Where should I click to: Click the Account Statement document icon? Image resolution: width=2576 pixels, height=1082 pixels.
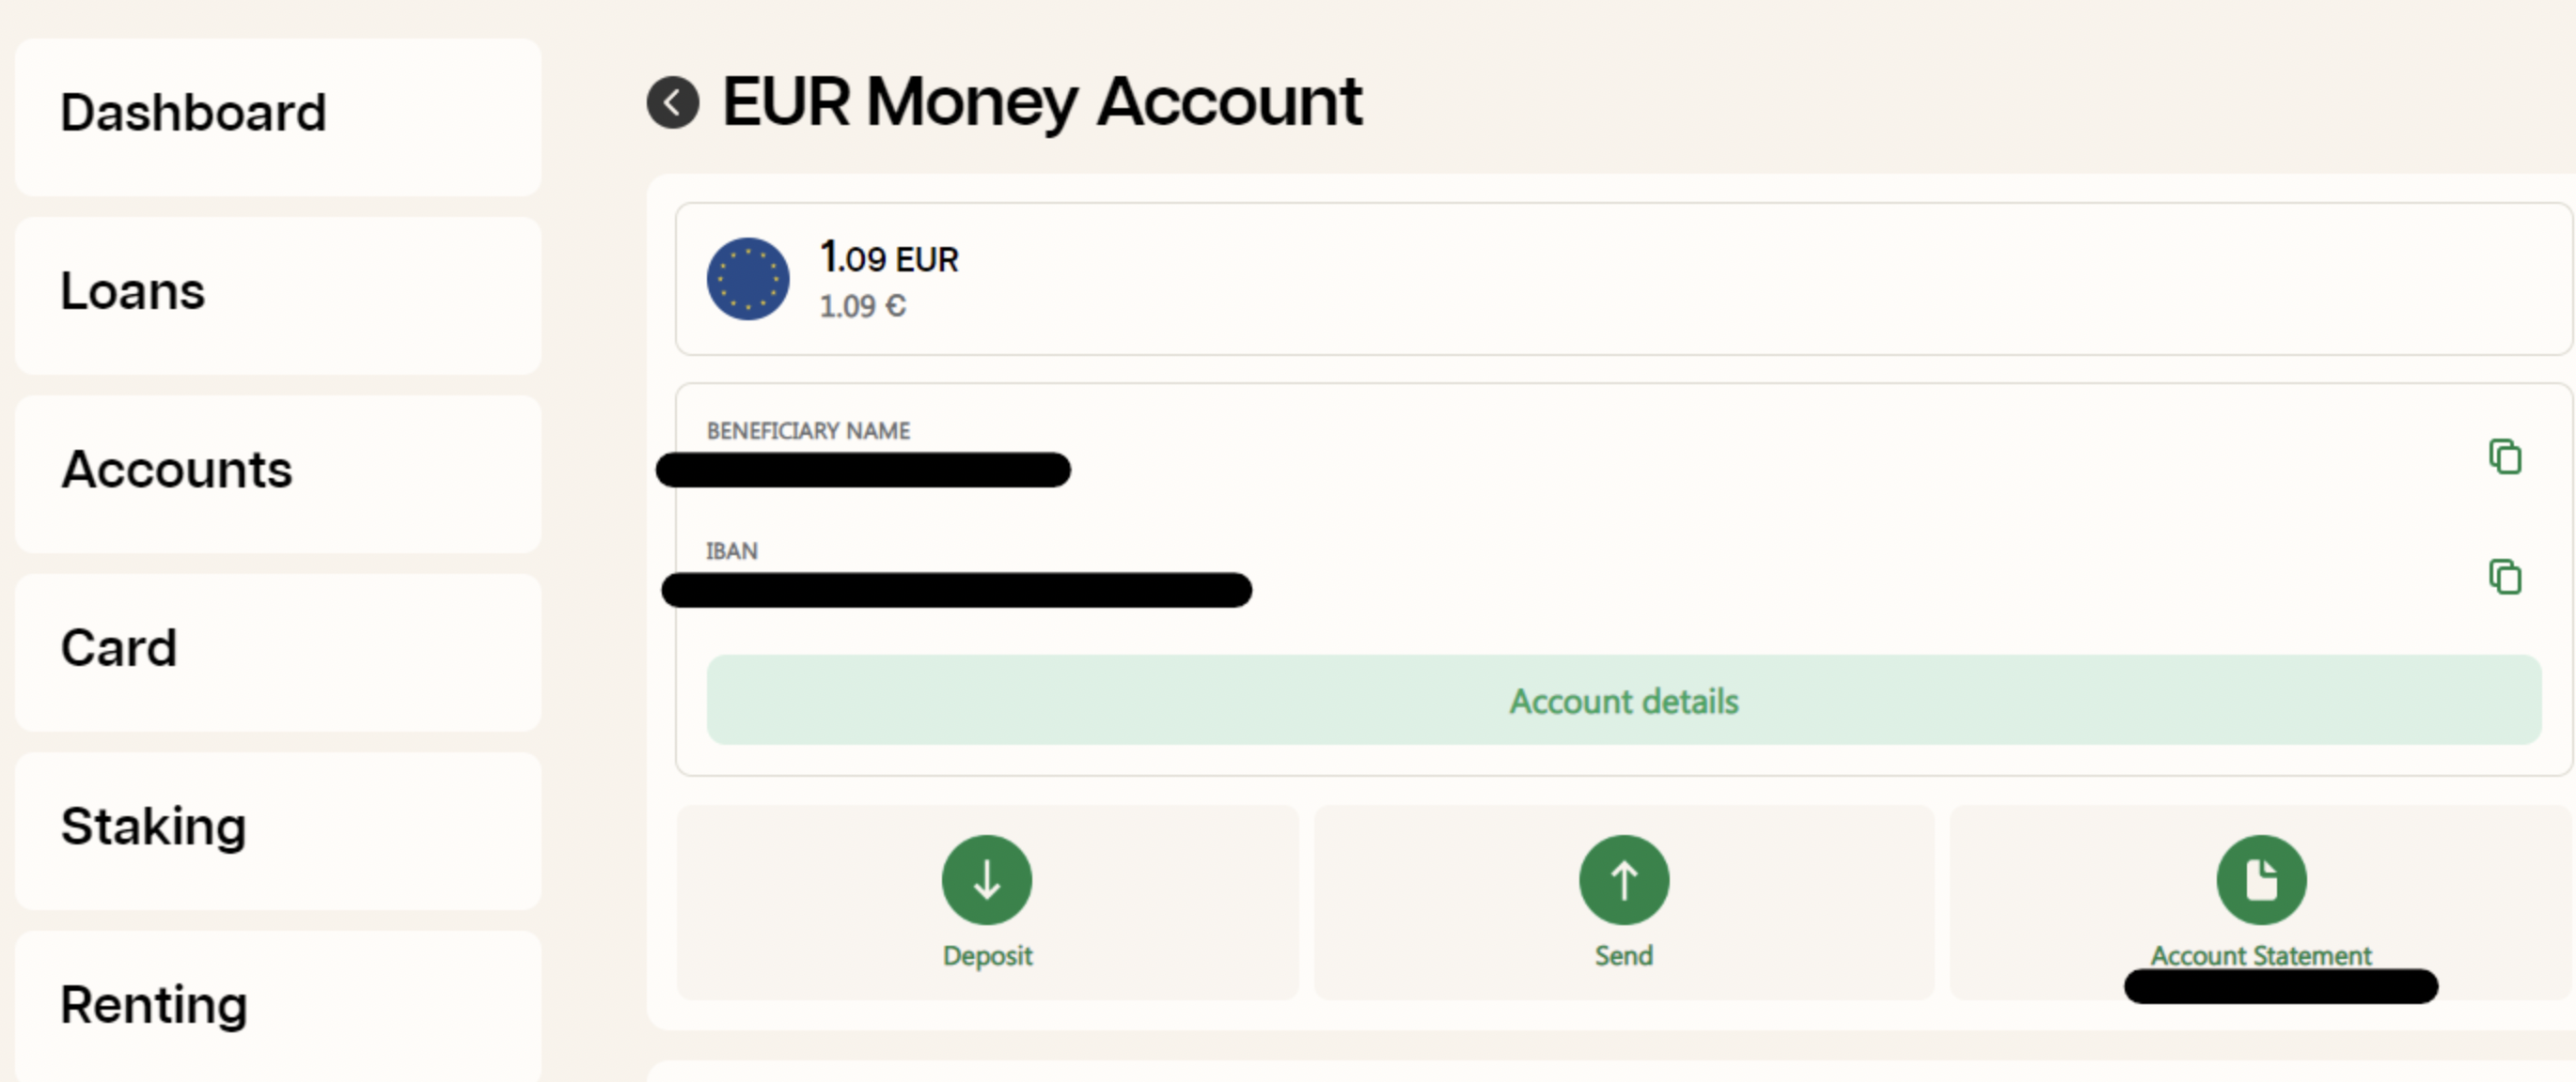tap(2262, 879)
